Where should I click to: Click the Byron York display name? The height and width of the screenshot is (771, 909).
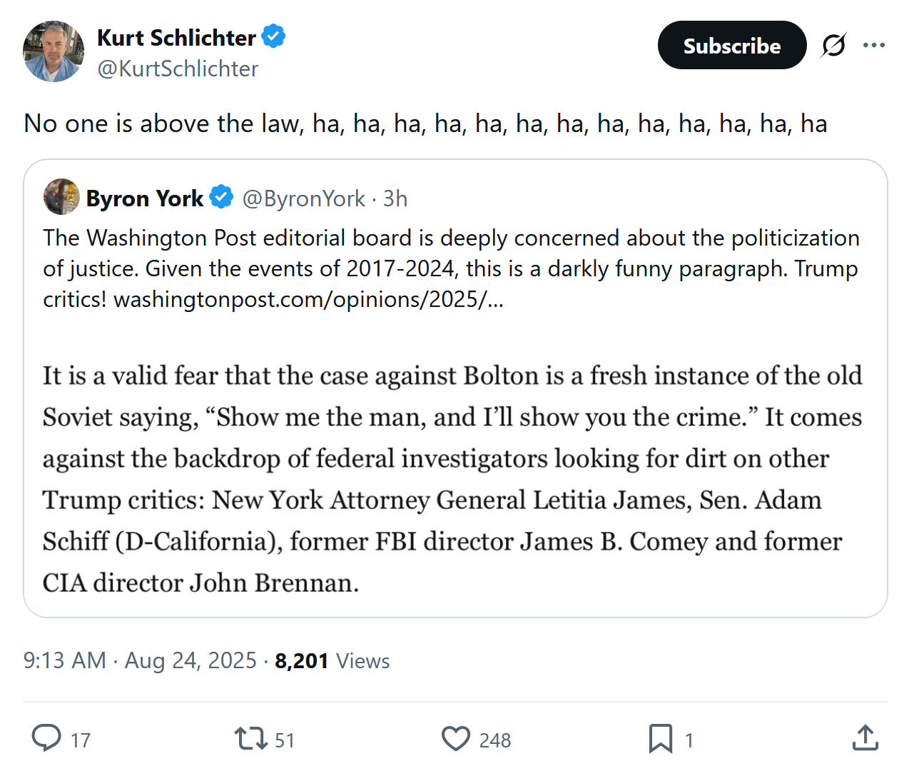click(145, 198)
